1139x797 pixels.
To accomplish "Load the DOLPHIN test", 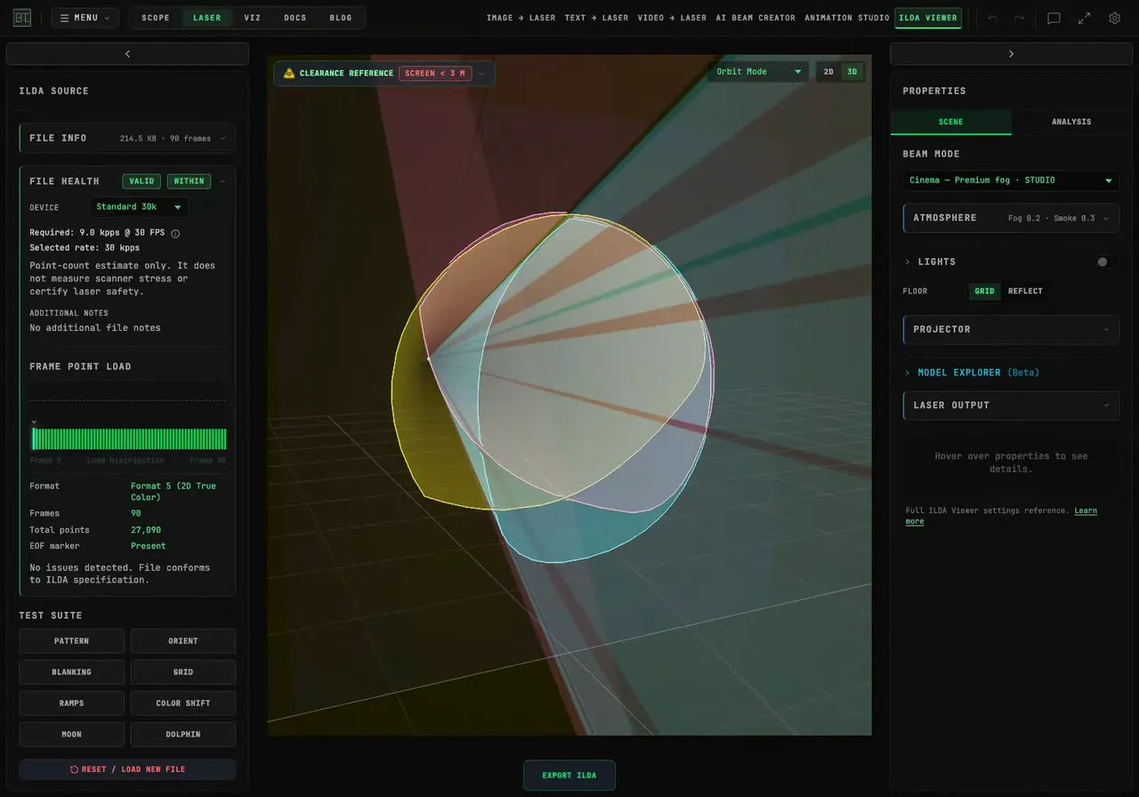I will coord(183,735).
